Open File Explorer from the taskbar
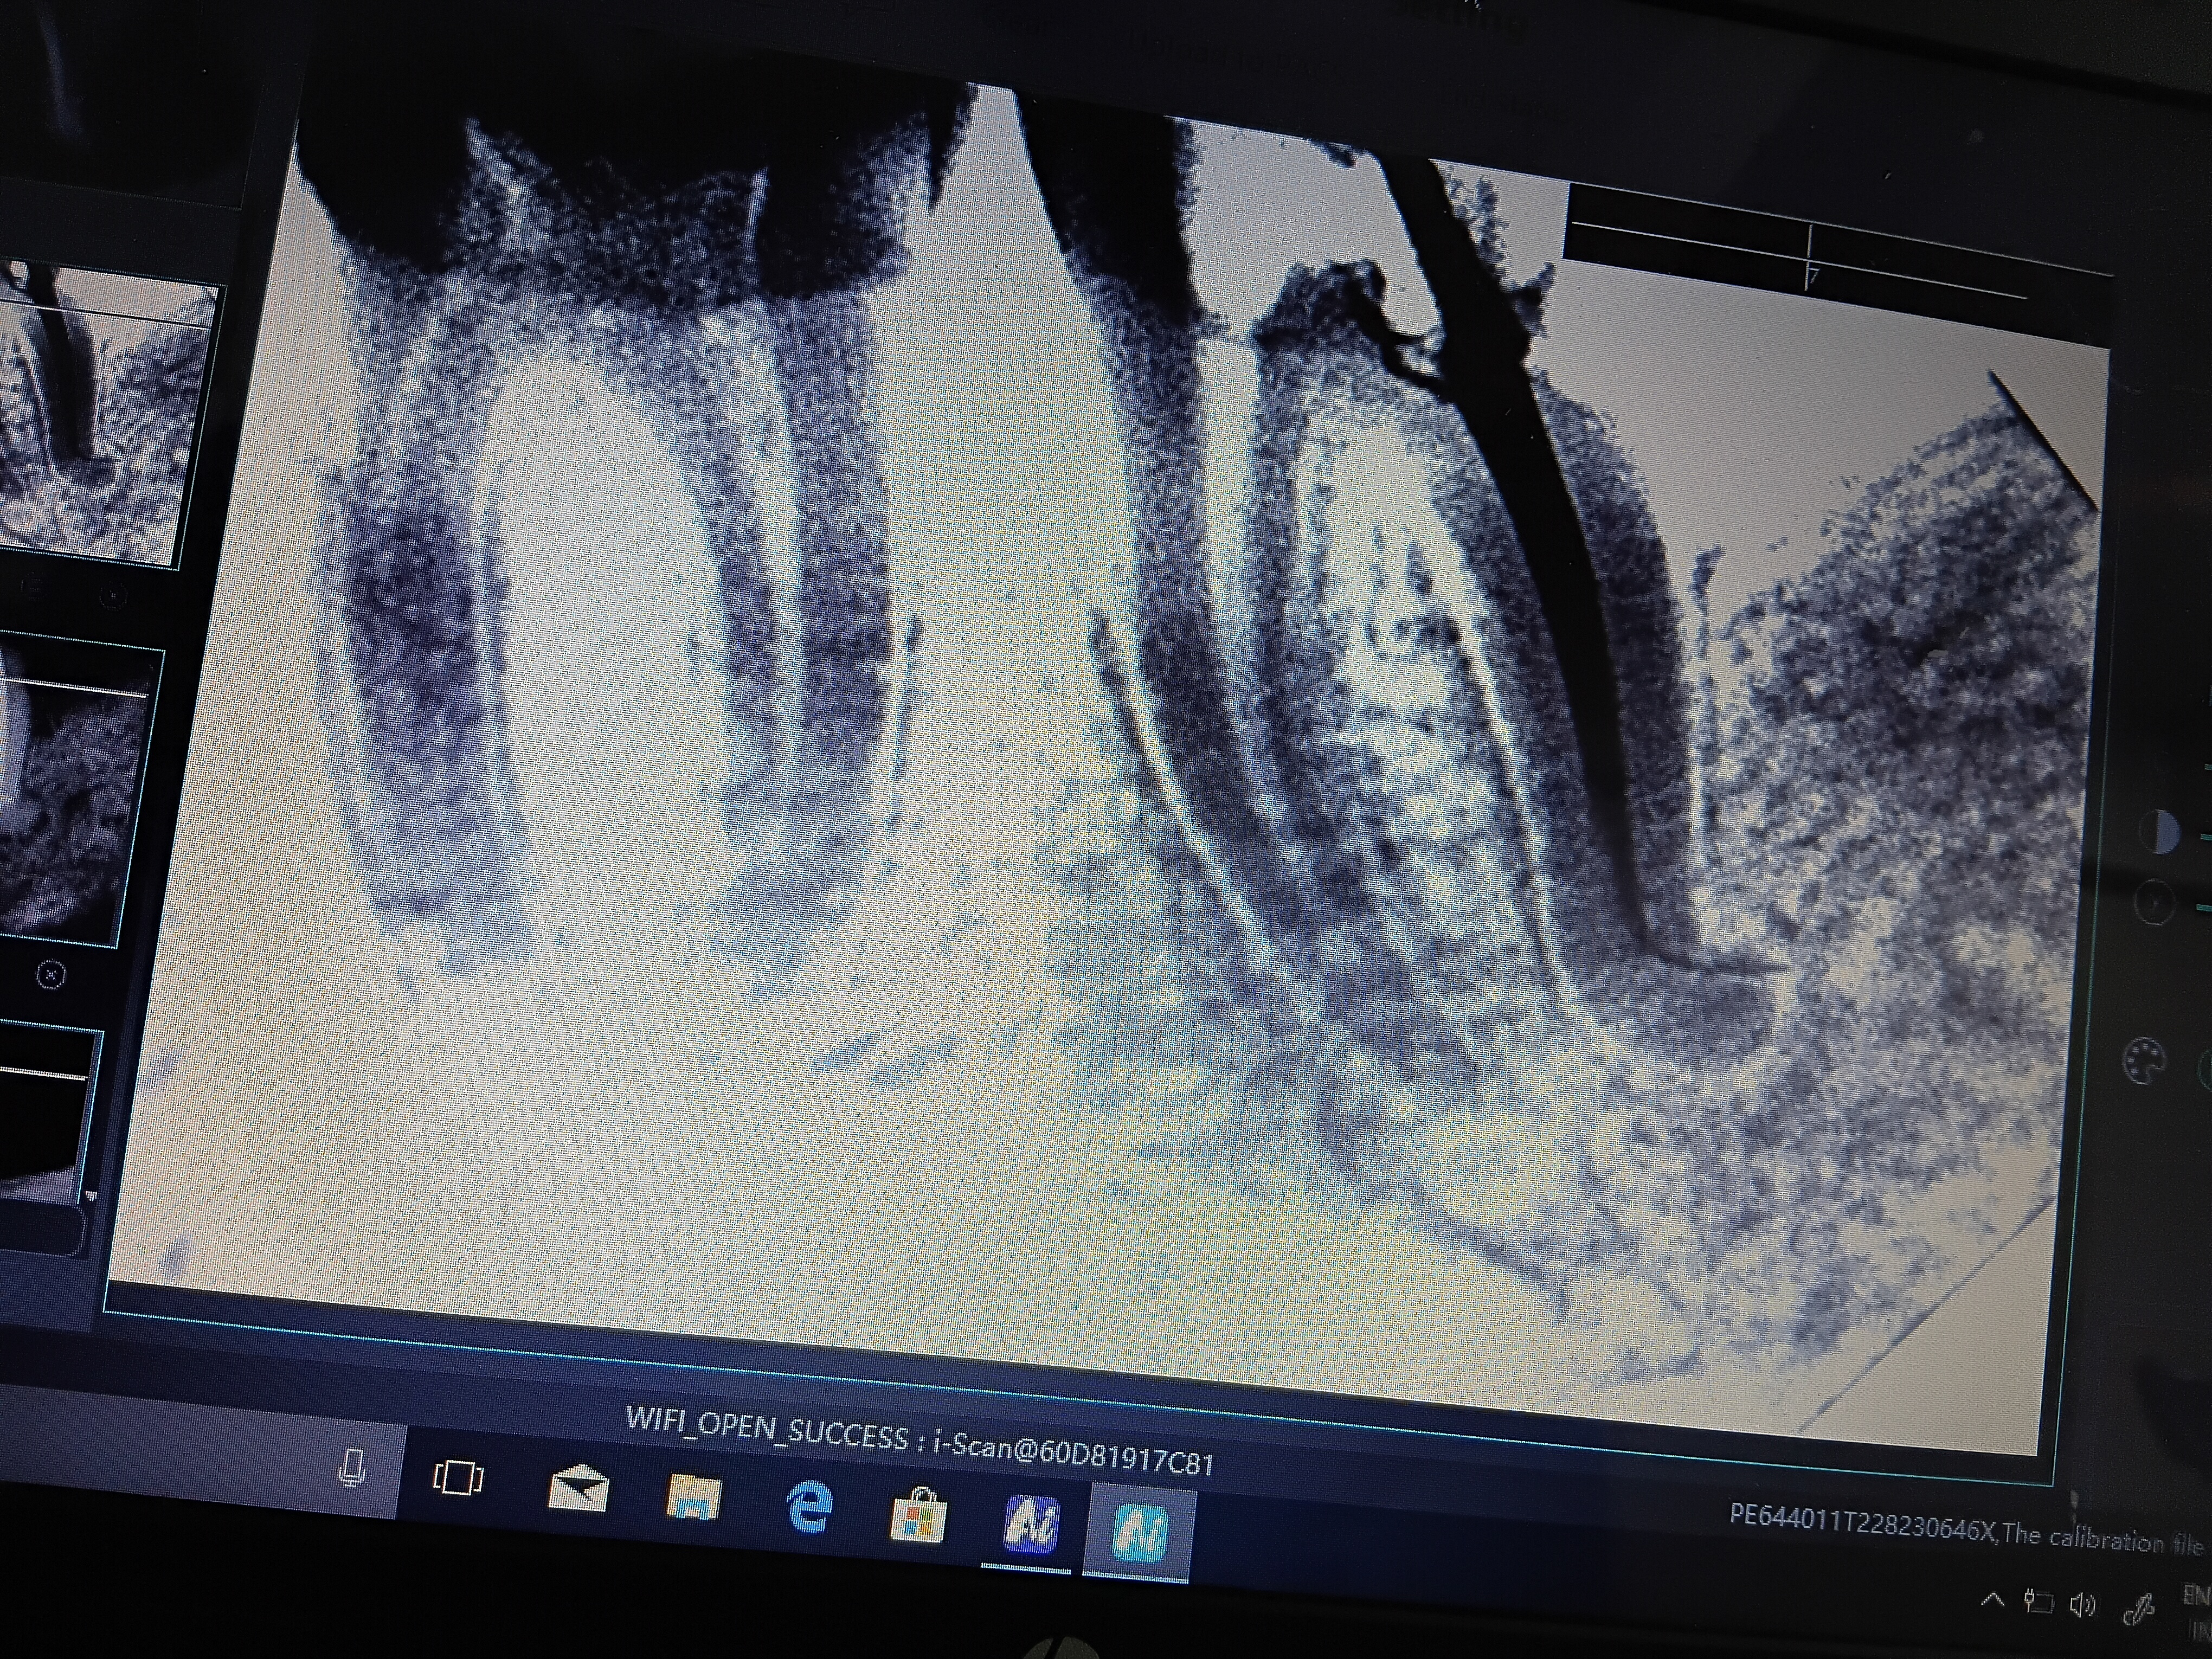The image size is (2212, 1659). pyautogui.click(x=693, y=1497)
